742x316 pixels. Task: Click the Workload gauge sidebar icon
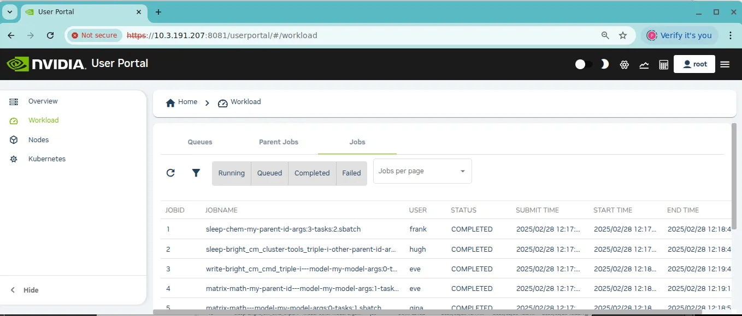(14, 120)
